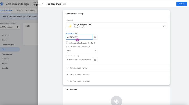Open Modelos in sidebar
The image size is (189, 105).
pos(5,68)
